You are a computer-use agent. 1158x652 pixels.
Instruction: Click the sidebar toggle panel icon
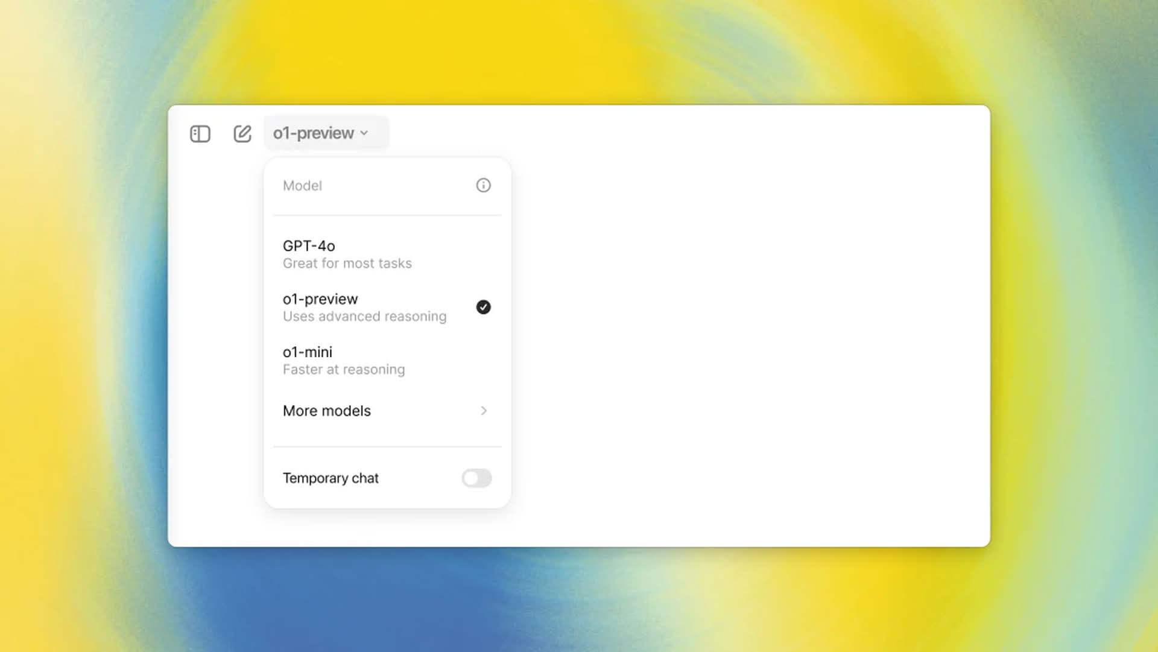click(200, 133)
